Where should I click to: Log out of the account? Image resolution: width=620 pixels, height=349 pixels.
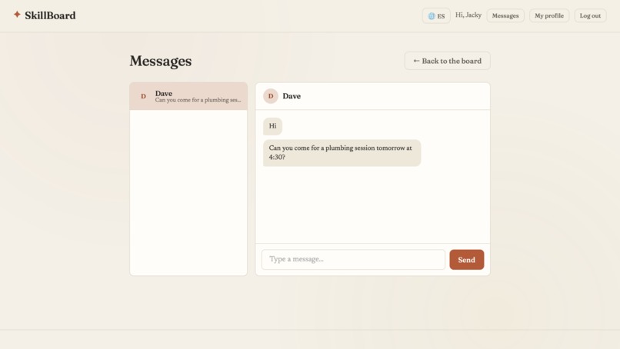(x=590, y=16)
